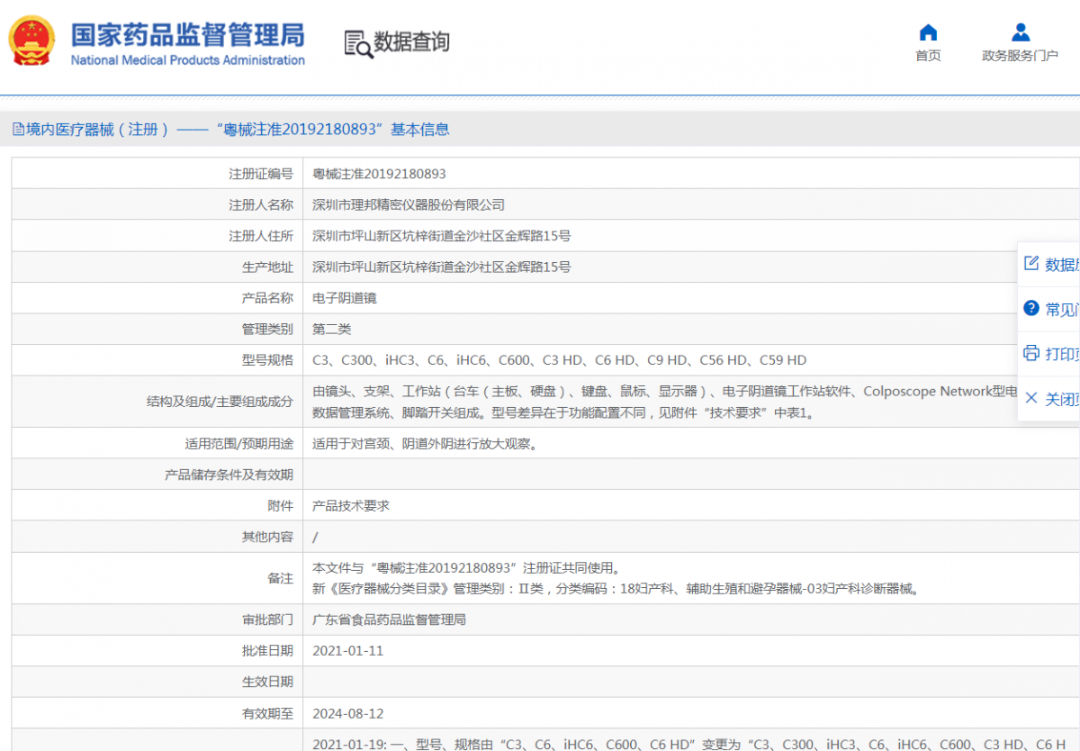This screenshot has width=1080, height=751.
Task: Click the data feedback pencil icon
Action: click(x=1031, y=263)
